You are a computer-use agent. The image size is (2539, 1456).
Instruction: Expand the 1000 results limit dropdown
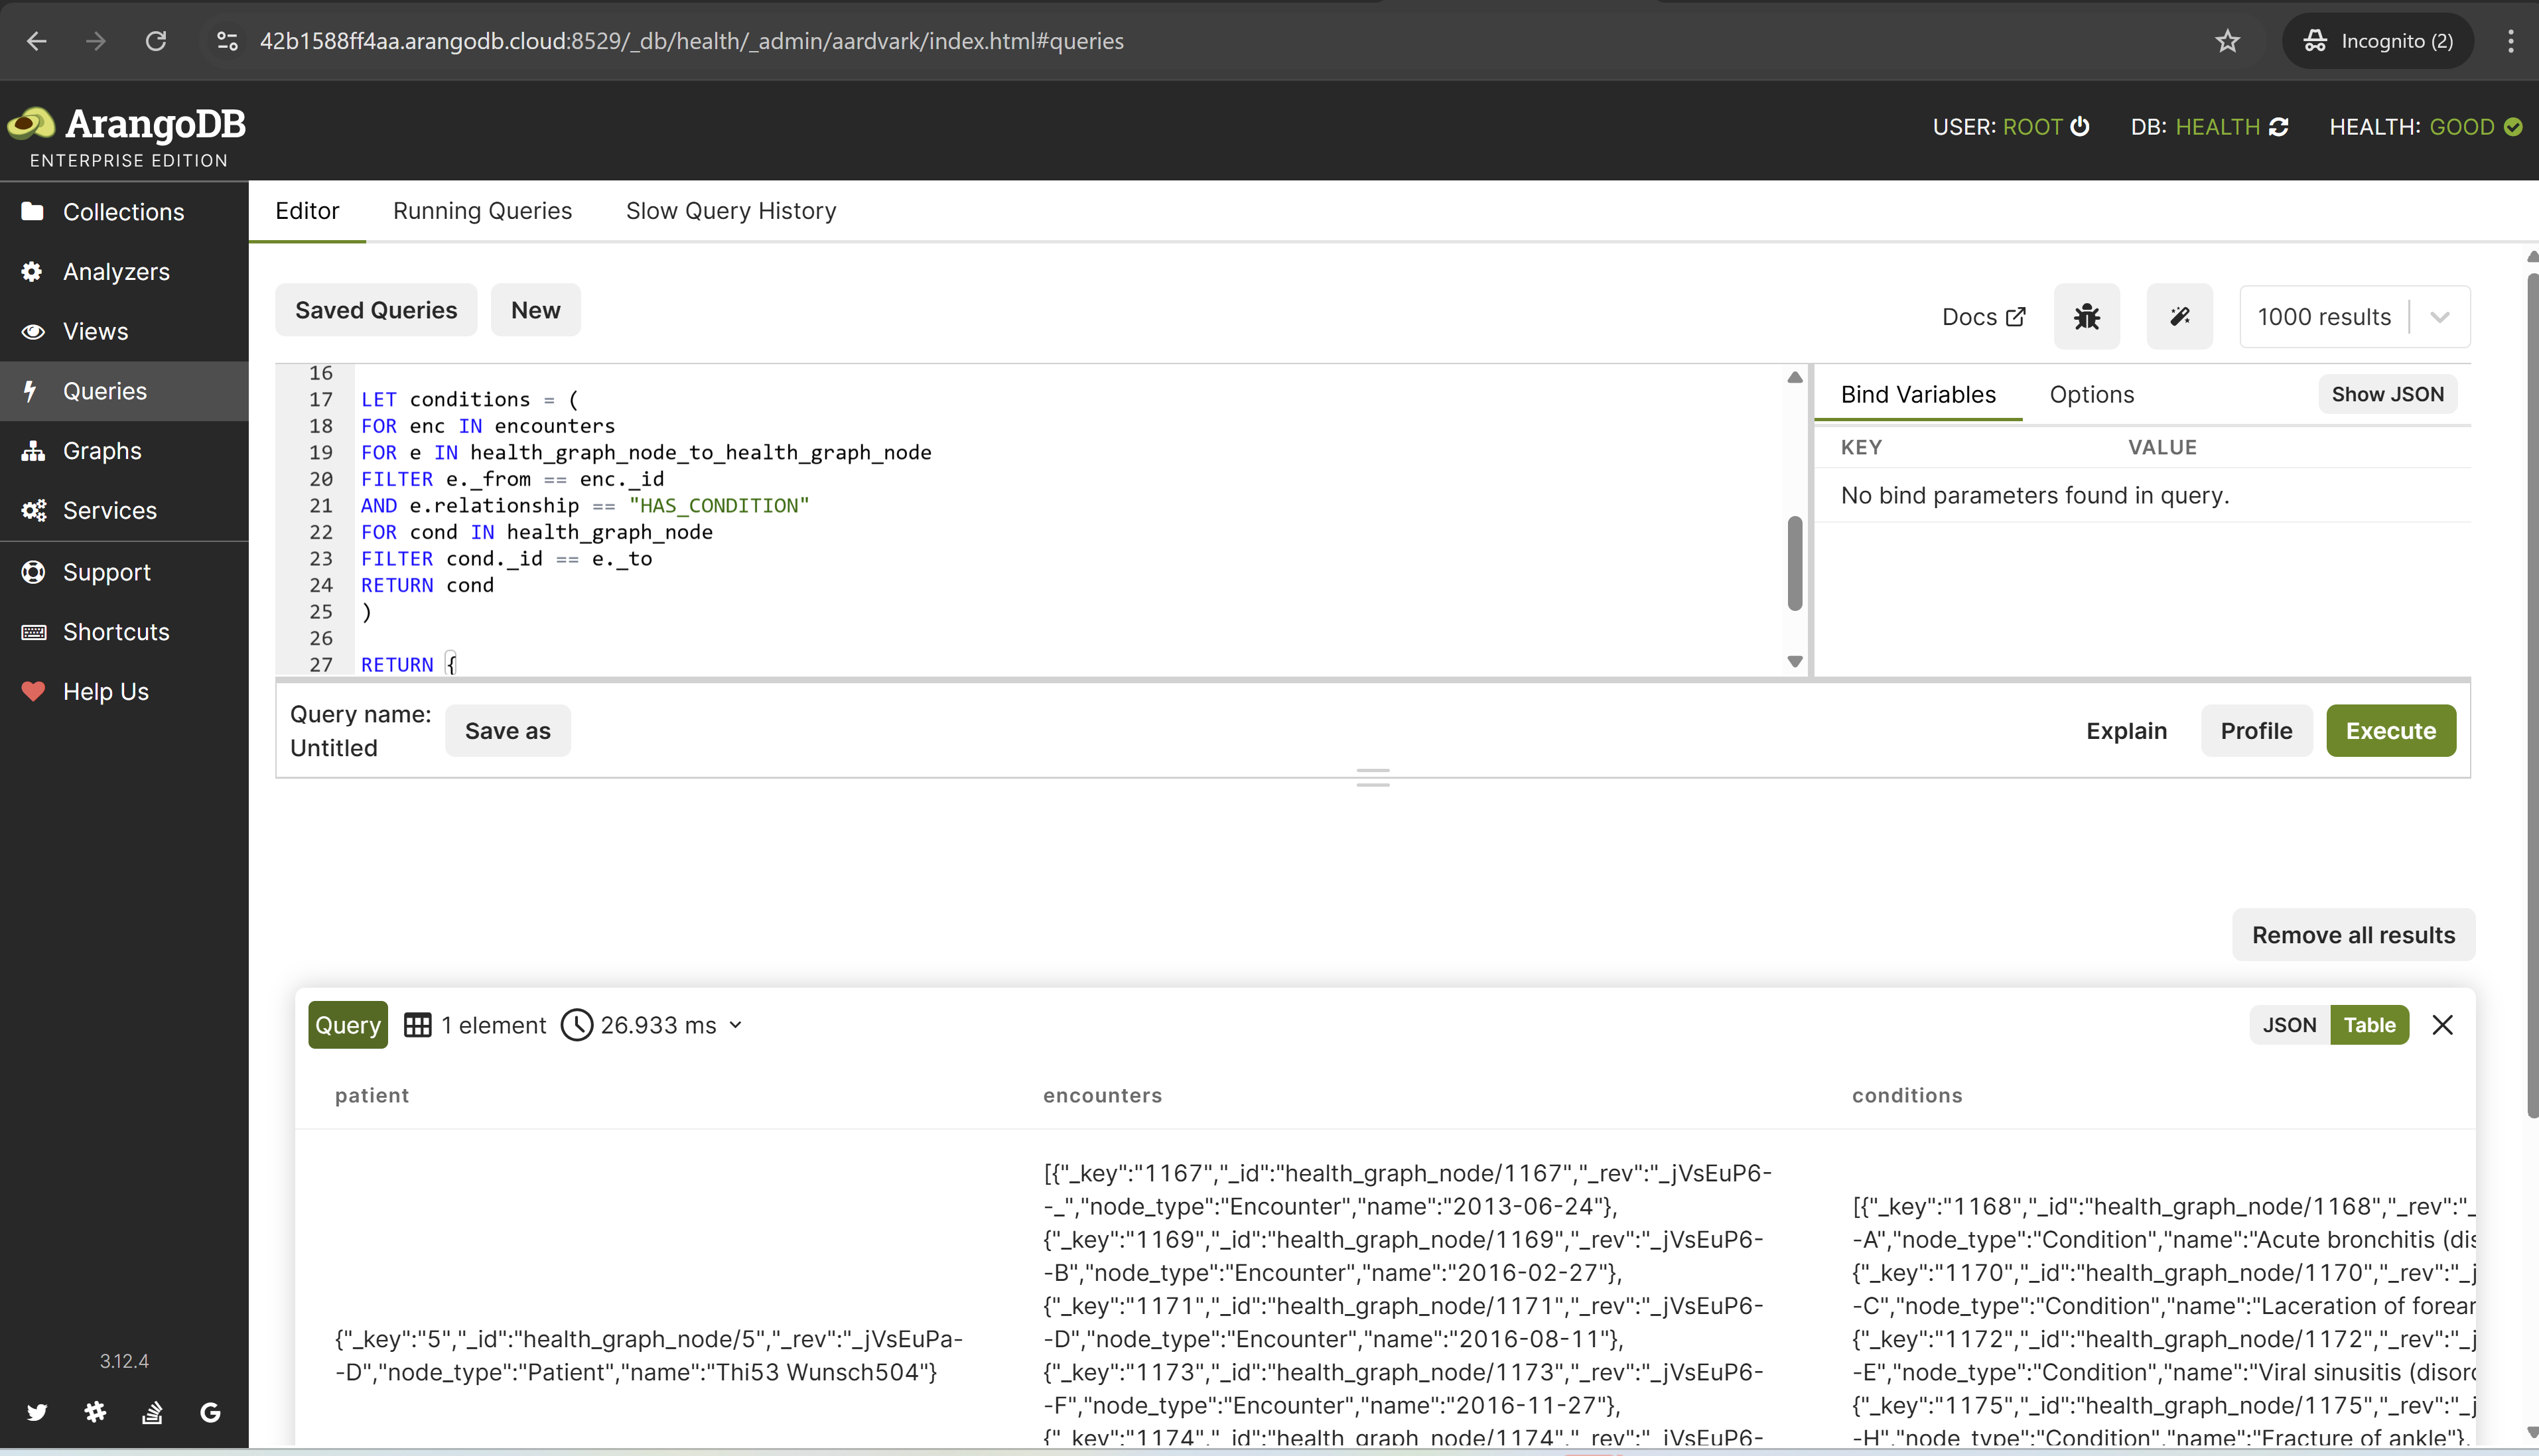(2439, 317)
